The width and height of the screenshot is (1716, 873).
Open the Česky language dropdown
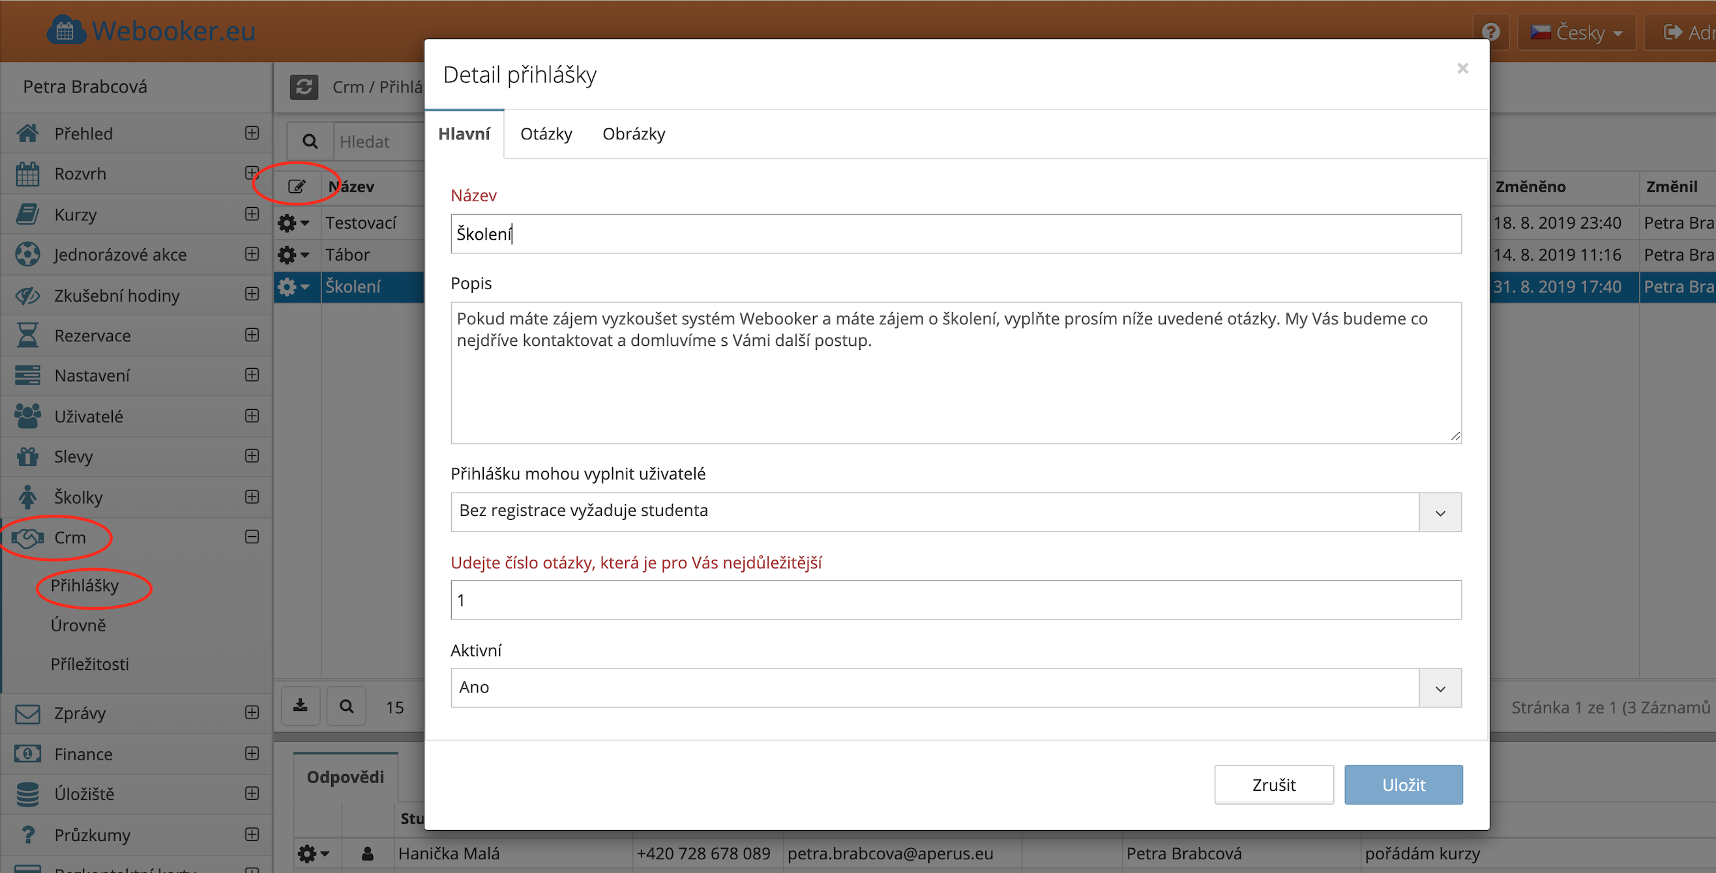1576,32
